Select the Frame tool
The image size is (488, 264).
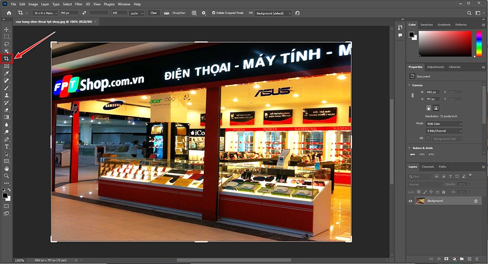click(7, 66)
